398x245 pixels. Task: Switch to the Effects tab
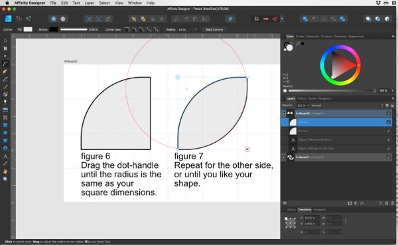pos(302,99)
